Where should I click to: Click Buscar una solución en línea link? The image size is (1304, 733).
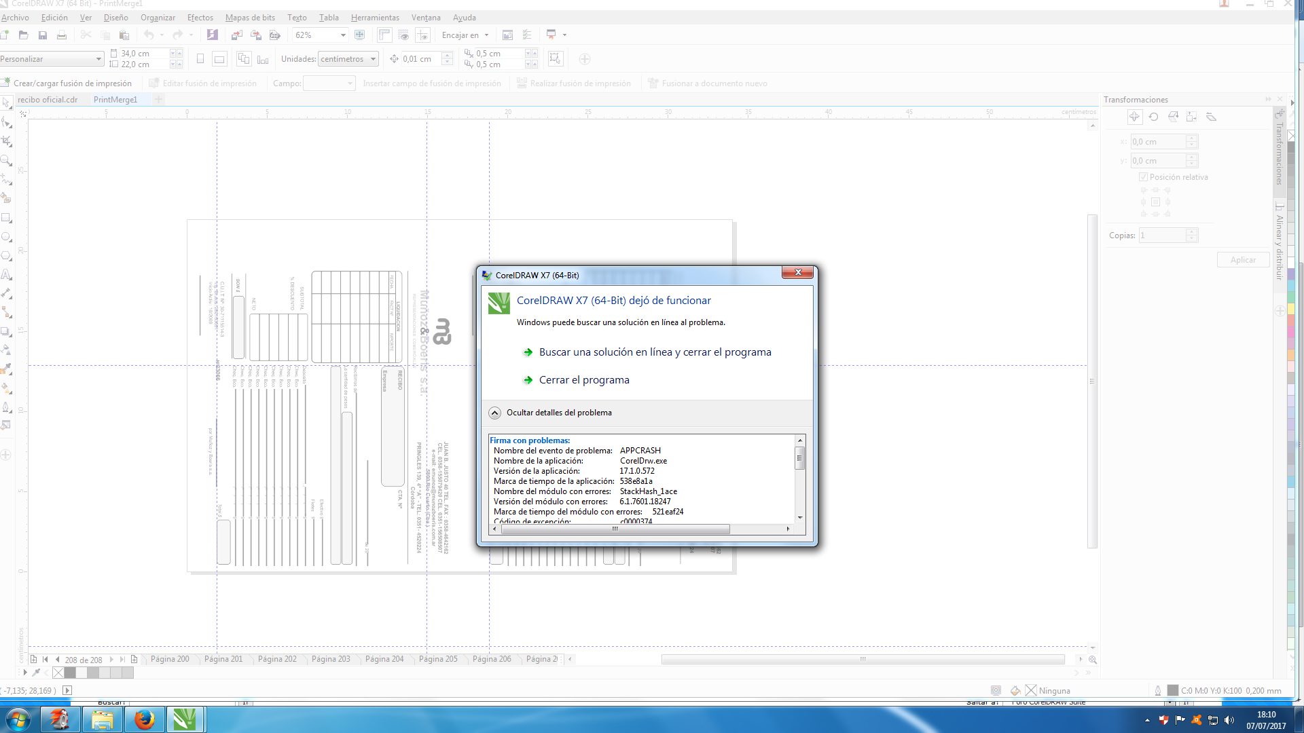pyautogui.click(x=655, y=352)
